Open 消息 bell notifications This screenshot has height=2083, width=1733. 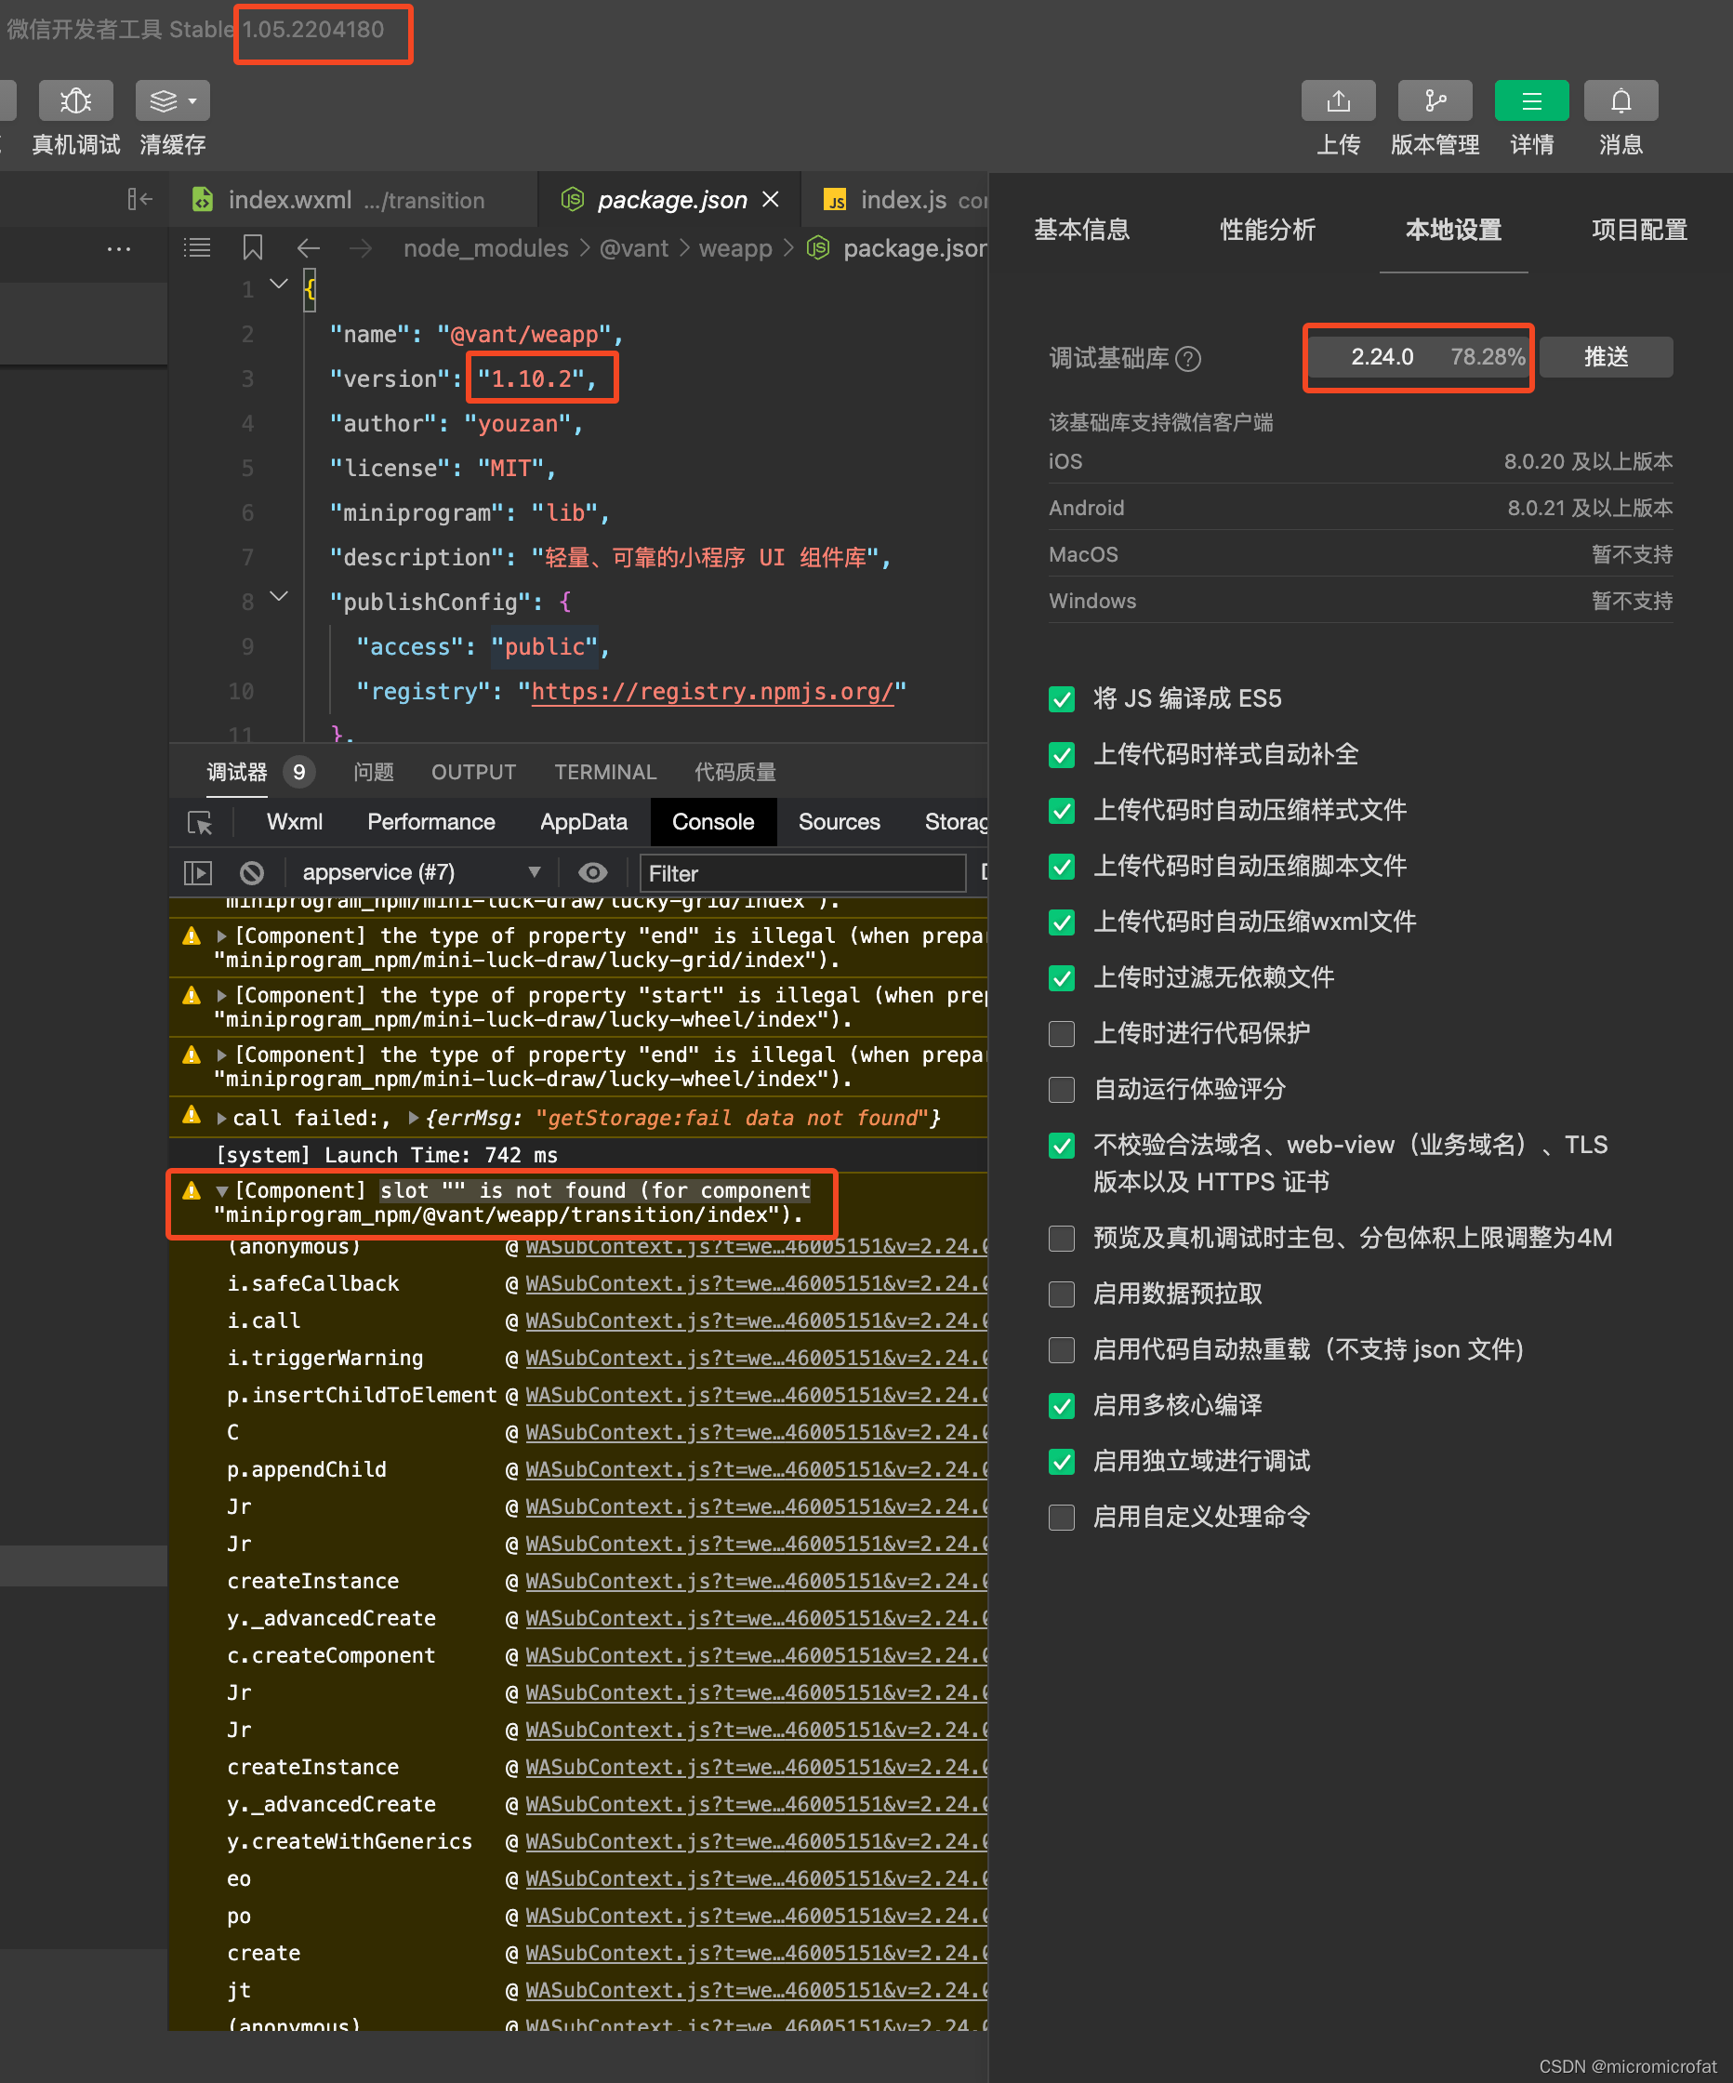1621,100
